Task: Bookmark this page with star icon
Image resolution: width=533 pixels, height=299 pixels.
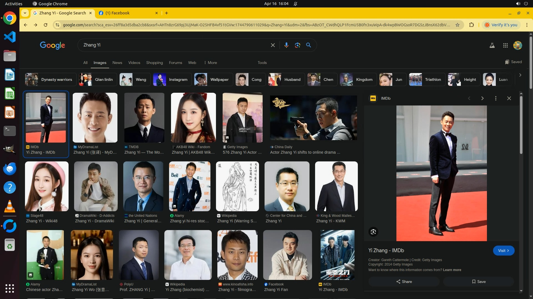Action: [457, 25]
